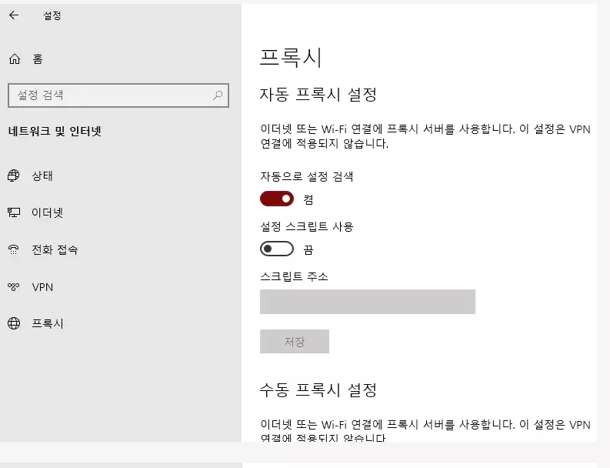Select the 이더넷 monitor icon
Viewport: 610px width, 468px height.
pyautogui.click(x=14, y=212)
